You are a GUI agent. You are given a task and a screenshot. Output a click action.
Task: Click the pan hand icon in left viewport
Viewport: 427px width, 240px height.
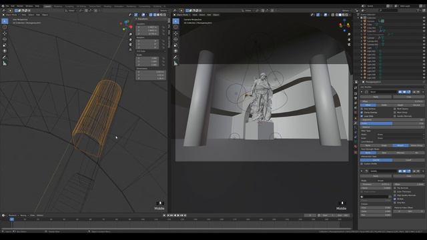(131, 39)
